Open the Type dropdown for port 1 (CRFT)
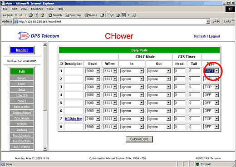Image resolution: width=236 pixels, height=167 pixels. (217, 71)
